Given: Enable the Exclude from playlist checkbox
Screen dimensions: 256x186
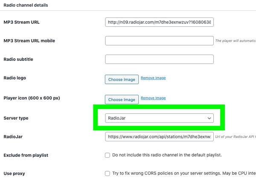Looking at the screenshot, I should (108, 155).
